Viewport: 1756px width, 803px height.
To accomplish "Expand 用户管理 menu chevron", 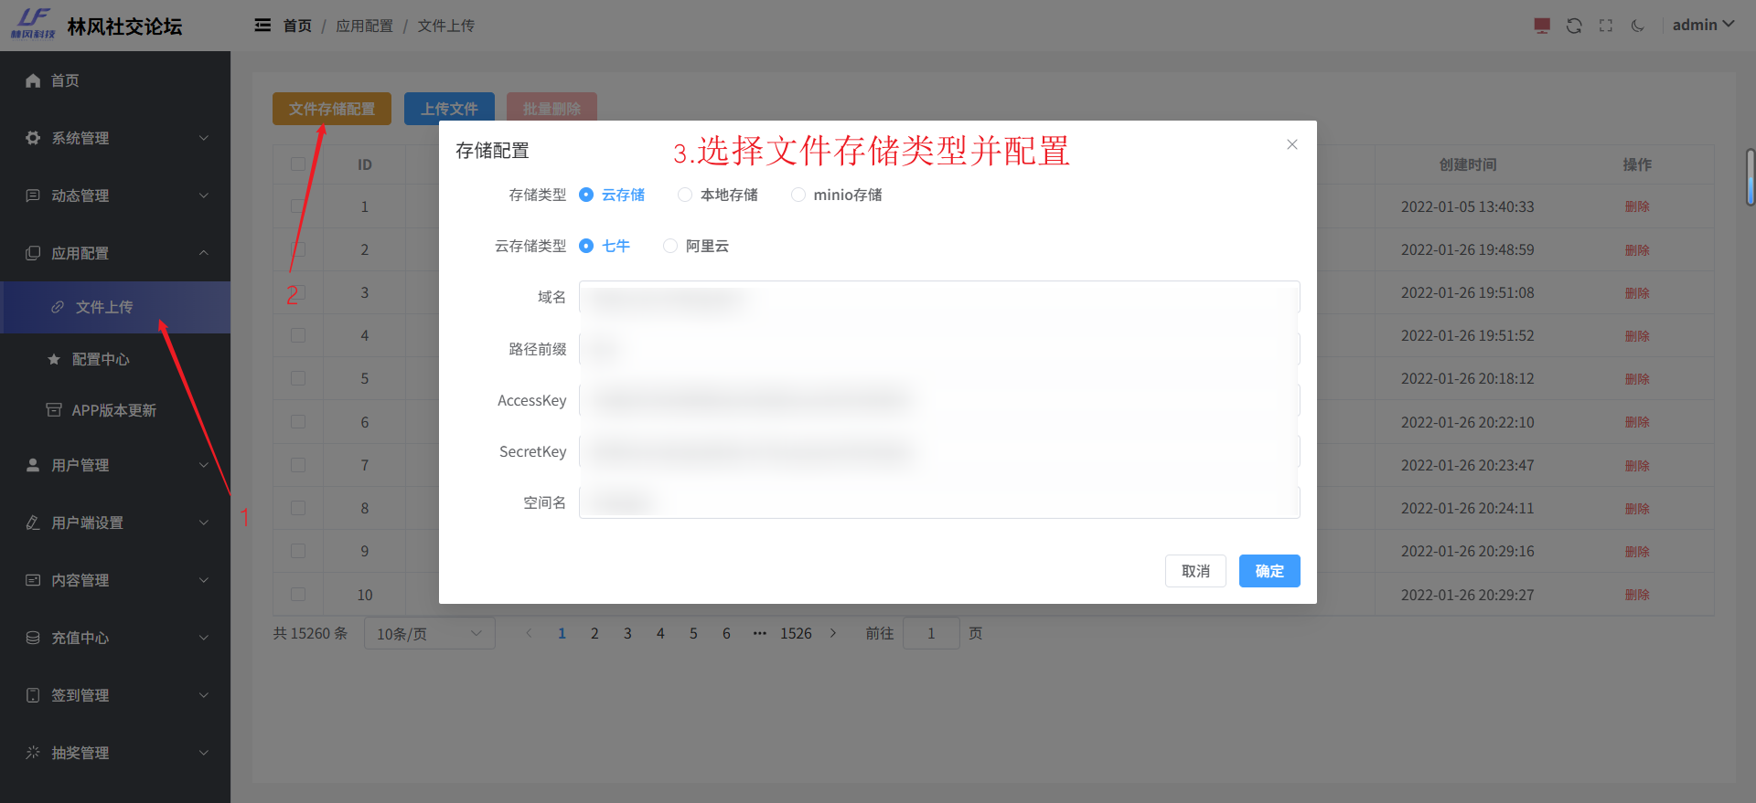I will point(204,465).
